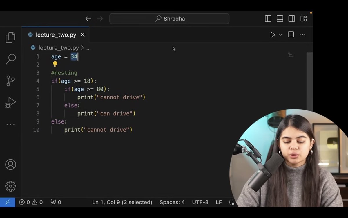Open the Run and Debug view
The height and width of the screenshot is (218, 348).
coord(10,103)
